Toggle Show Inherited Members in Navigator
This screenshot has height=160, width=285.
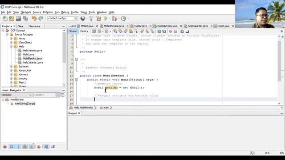5,147
